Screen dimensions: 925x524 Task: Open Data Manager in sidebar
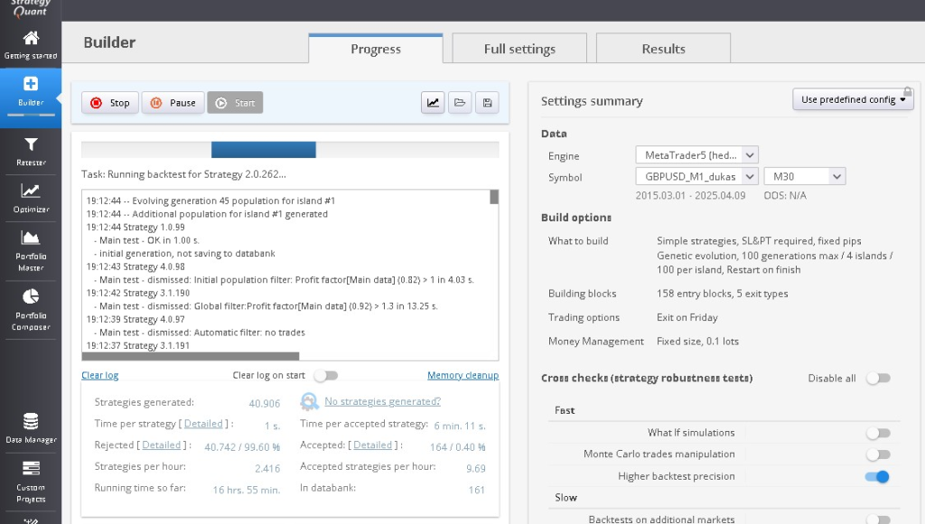click(31, 427)
